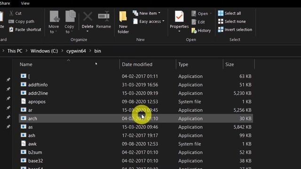The image size is (301, 169).
Task: Click the History icon
Action: (194, 31)
